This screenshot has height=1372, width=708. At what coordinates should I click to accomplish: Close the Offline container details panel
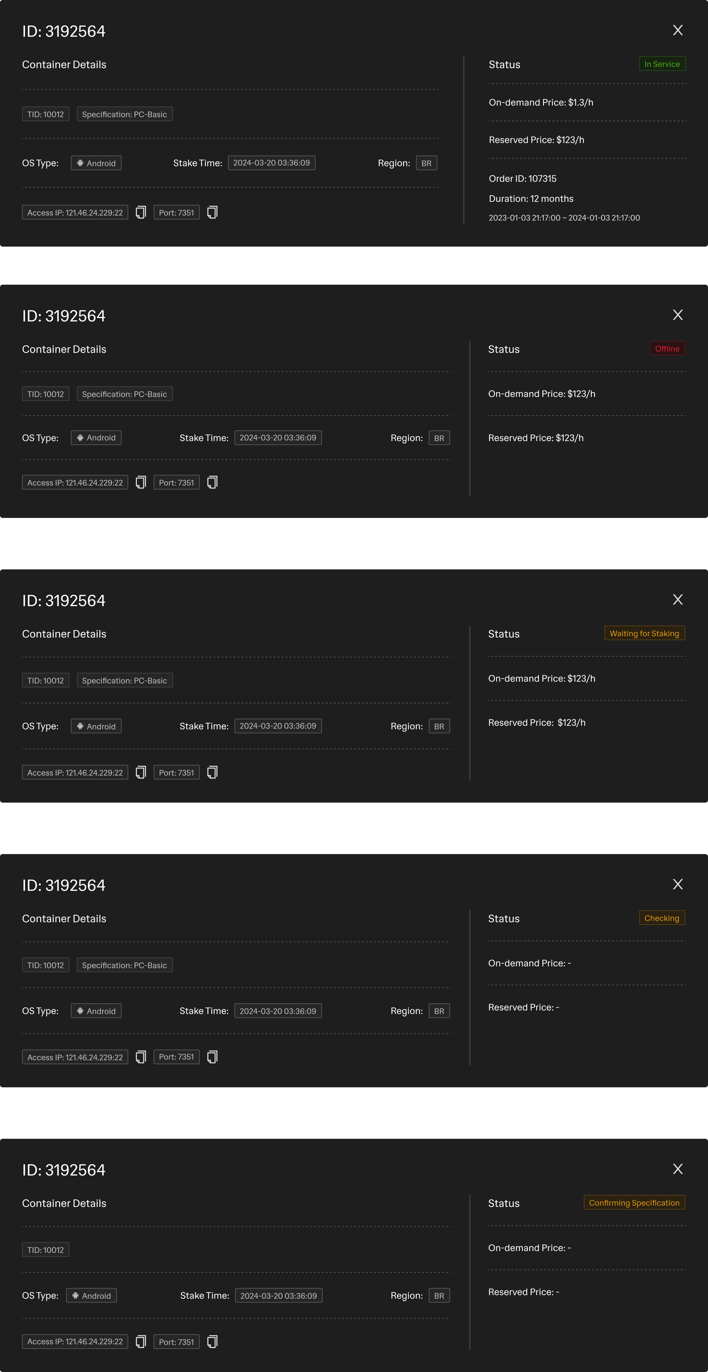(678, 315)
